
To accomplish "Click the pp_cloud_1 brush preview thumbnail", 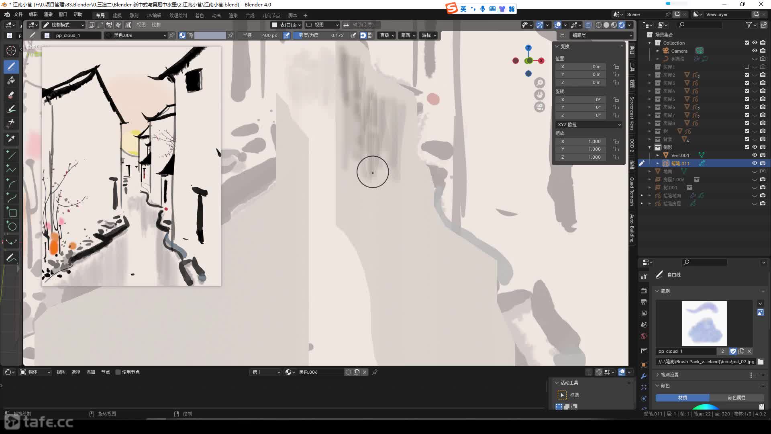I will [704, 323].
